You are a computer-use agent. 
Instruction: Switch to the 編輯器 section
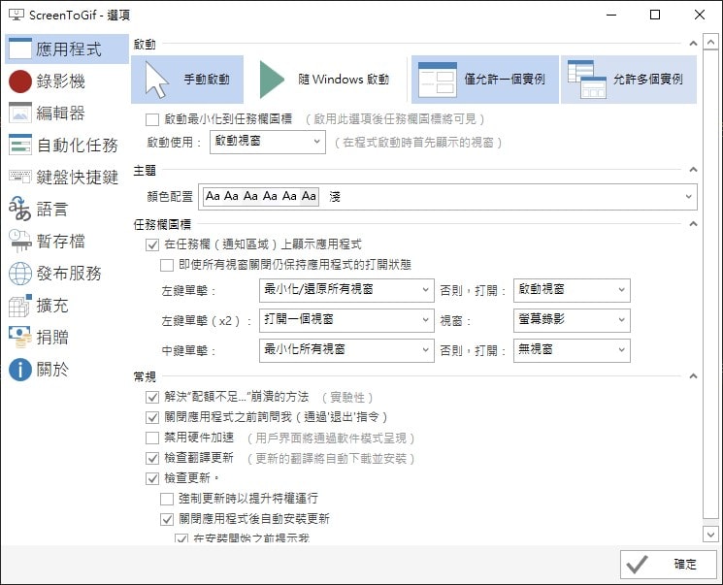67,113
